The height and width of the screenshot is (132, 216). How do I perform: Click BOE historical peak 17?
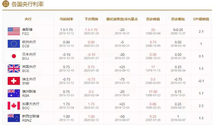(153, 67)
